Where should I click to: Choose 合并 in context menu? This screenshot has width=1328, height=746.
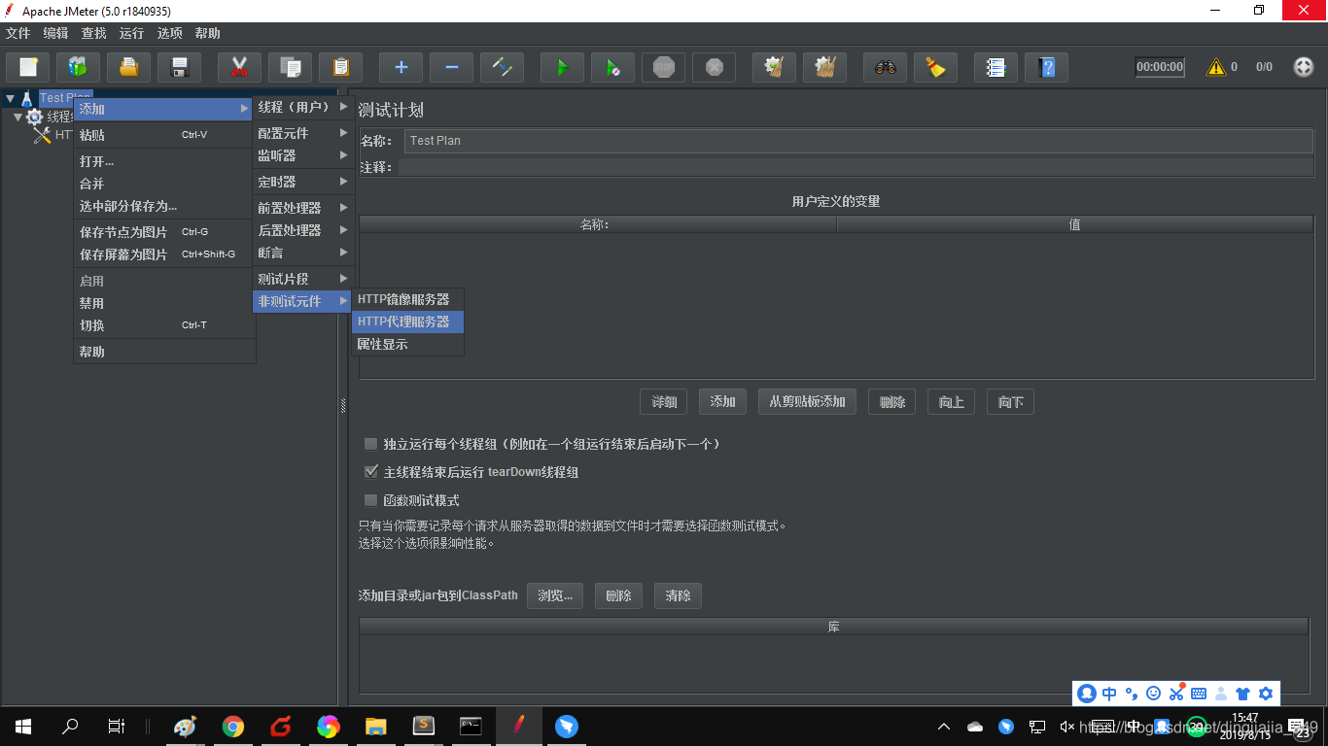pos(164,184)
